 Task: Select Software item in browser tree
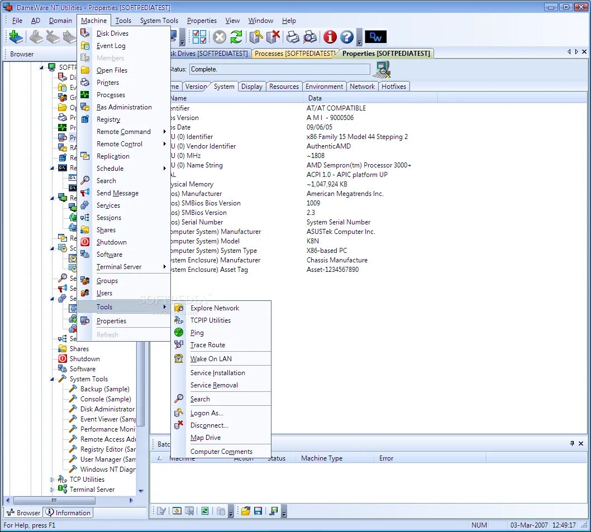point(82,369)
